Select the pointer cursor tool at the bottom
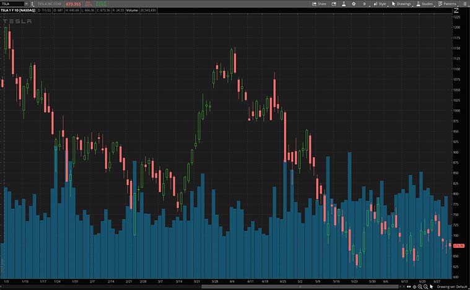This screenshot has height=290, width=470. [x=432, y=287]
